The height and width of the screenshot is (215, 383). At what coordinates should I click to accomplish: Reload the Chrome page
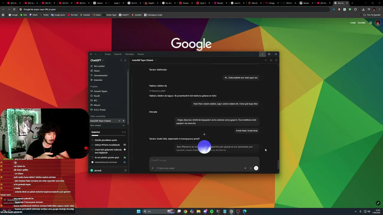coord(13,9)
